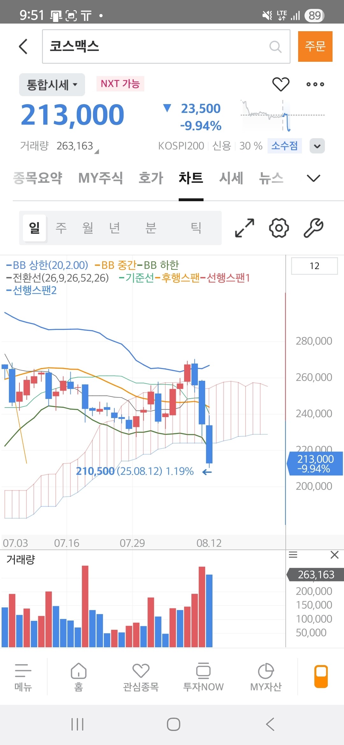Expand more tabs chevron next to 뉴스
Viewport: 344px width, 745px height.
pyautogui.click(x=313, y=178)
